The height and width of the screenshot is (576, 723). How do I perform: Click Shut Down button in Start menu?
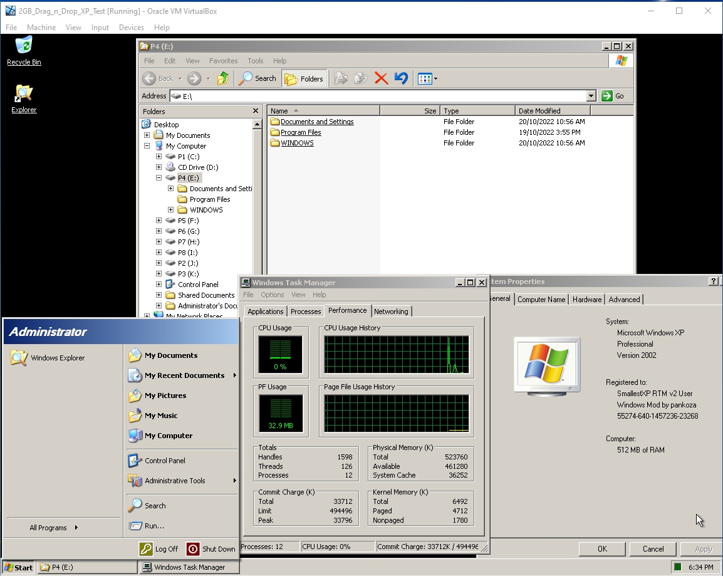coord(211,549)
